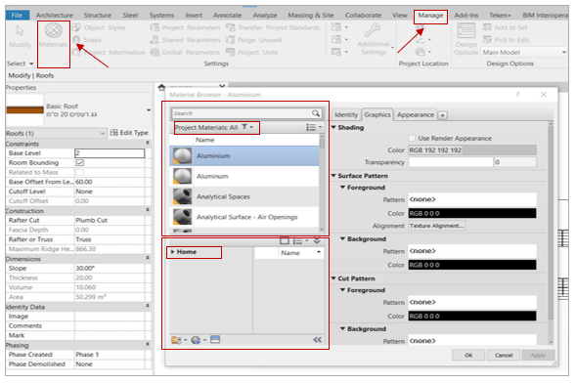The image size is (576, 383).
Task: Click Transfer Project Standards
Action: (x=273, y=27)
